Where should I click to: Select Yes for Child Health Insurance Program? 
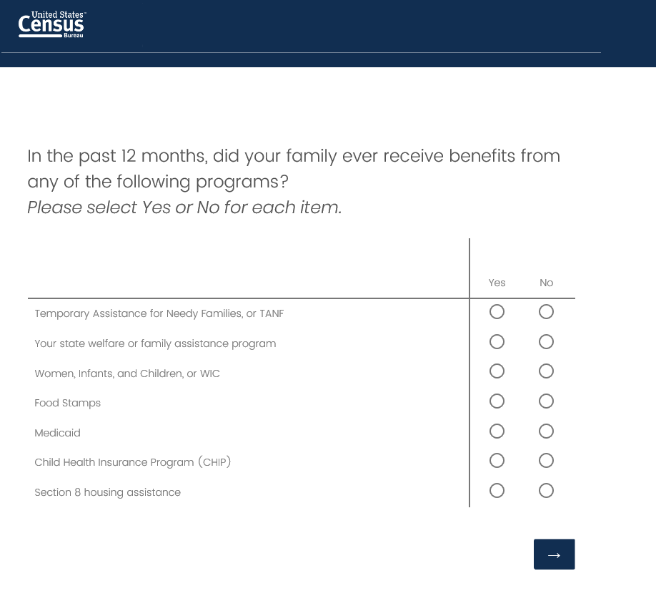click(x=497, y=461)
